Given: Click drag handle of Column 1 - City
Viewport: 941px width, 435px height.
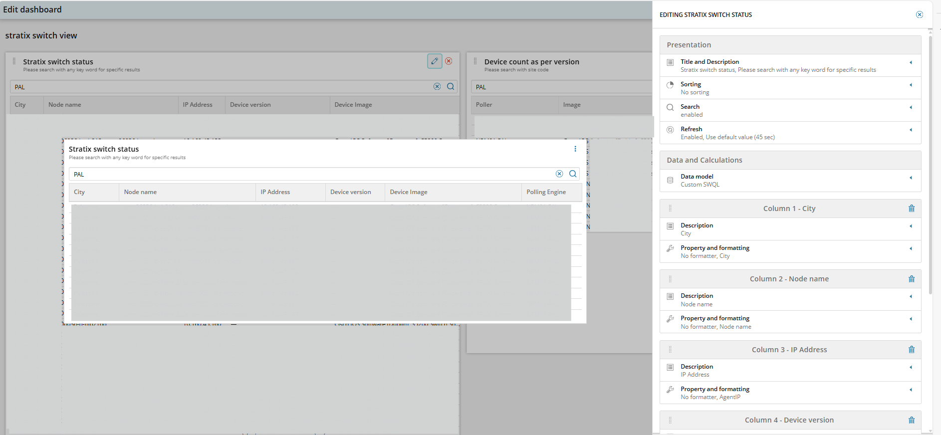Looking at the screenshot, I should 670,209.
